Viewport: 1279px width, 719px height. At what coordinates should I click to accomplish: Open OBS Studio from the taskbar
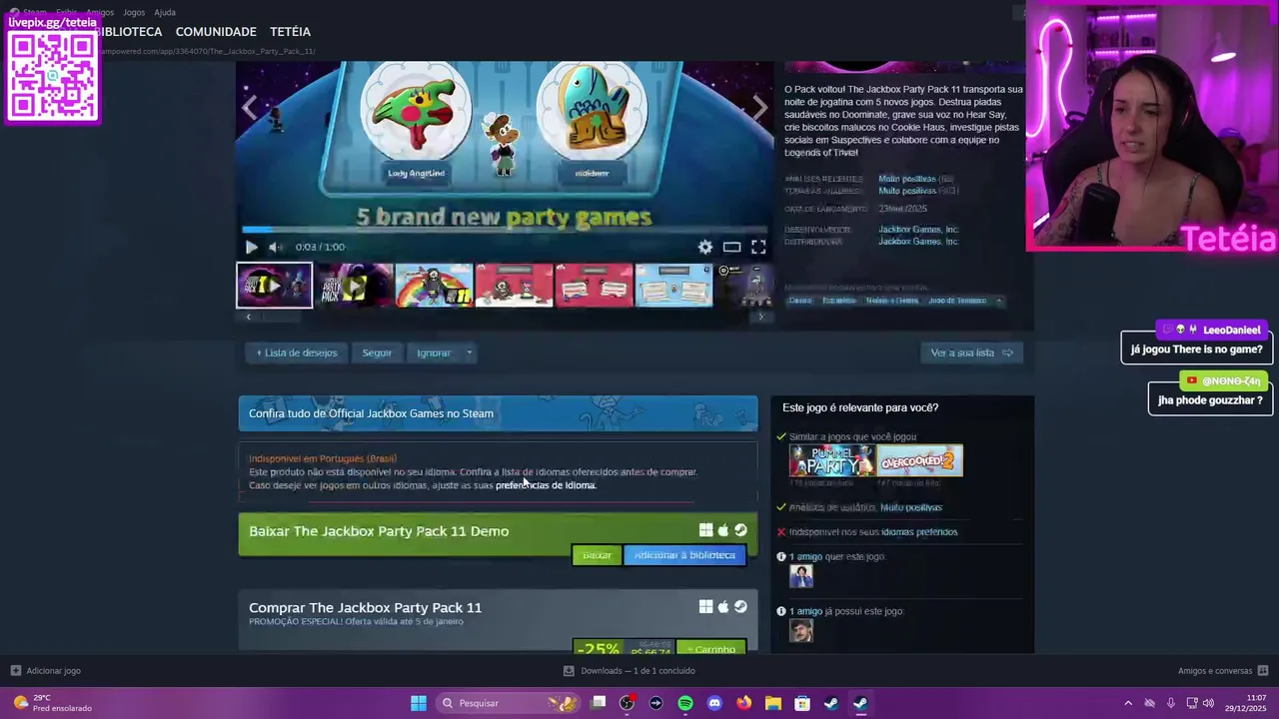pos(627,703)
